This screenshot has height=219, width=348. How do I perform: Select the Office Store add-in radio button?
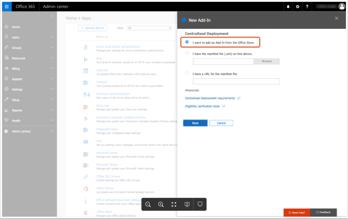point(187,42)
